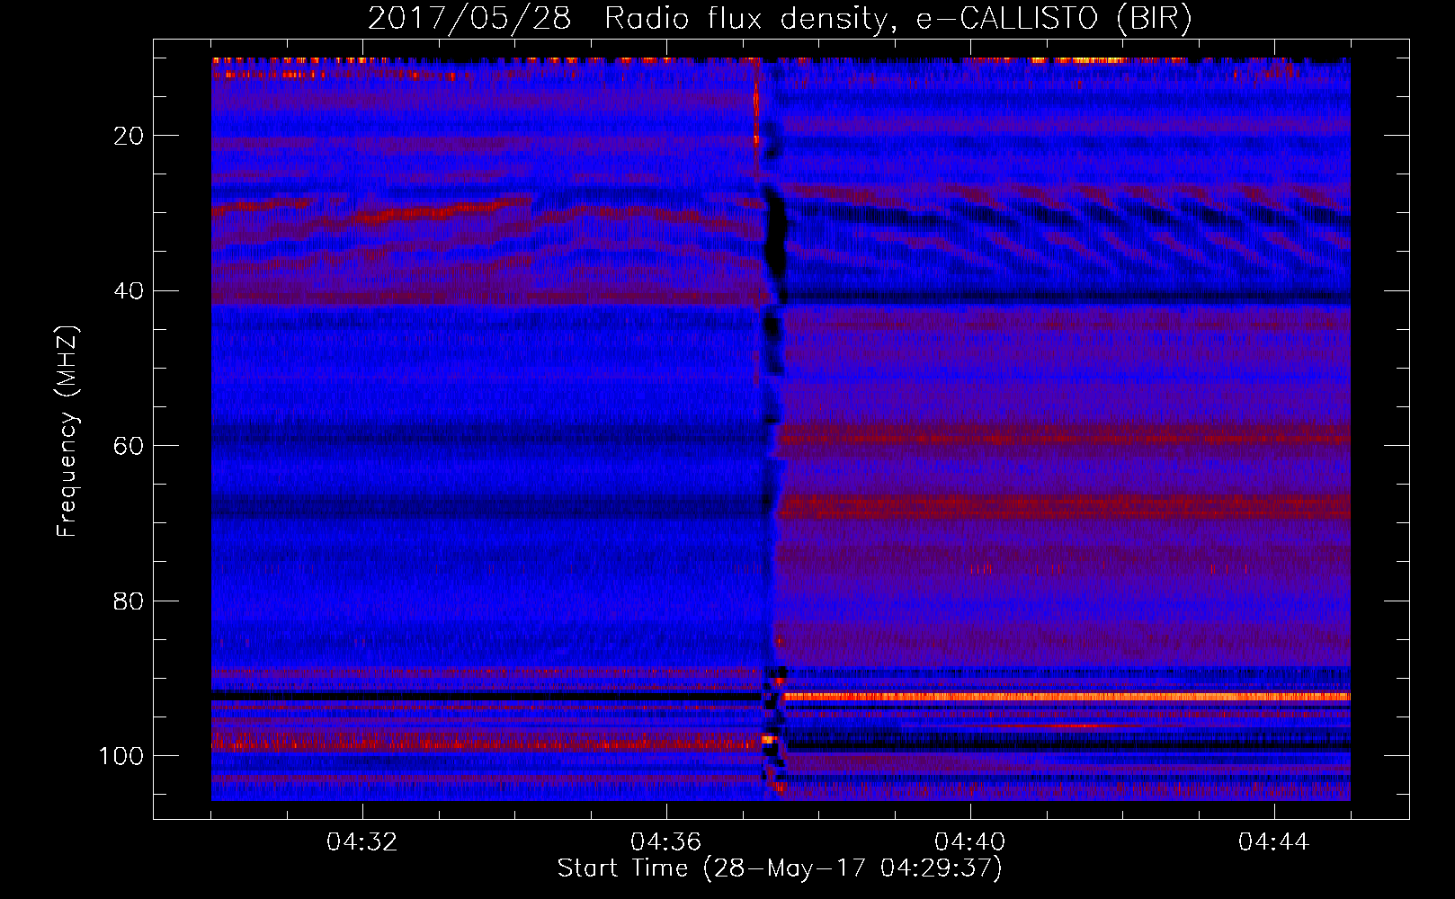Select the 'Frequency (MHZ)' y-axis label
The height and width of the screenshot is (899, 1455).
(67, 431)
